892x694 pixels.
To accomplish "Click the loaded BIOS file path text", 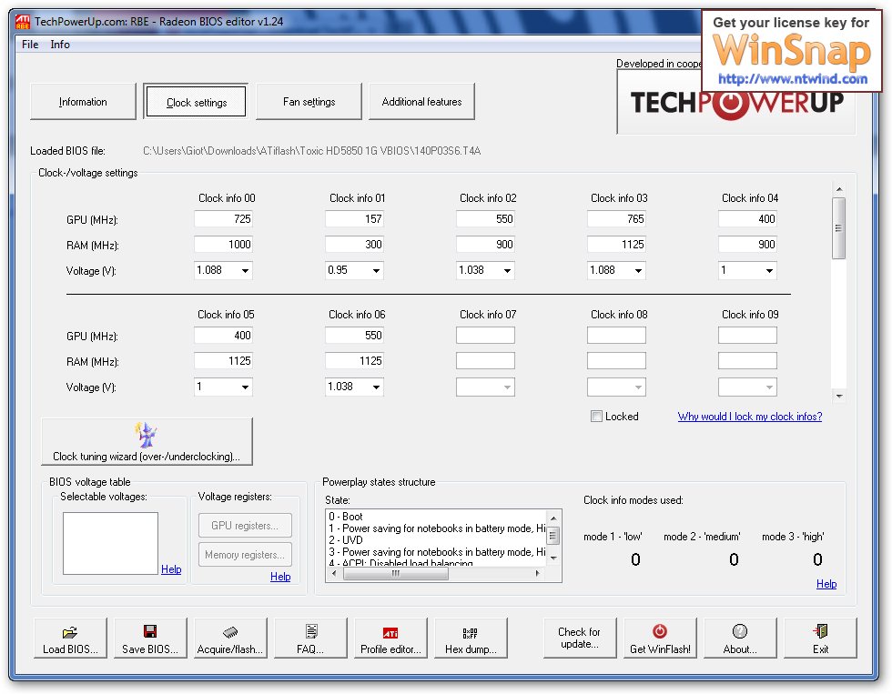I will coord(311,151).
